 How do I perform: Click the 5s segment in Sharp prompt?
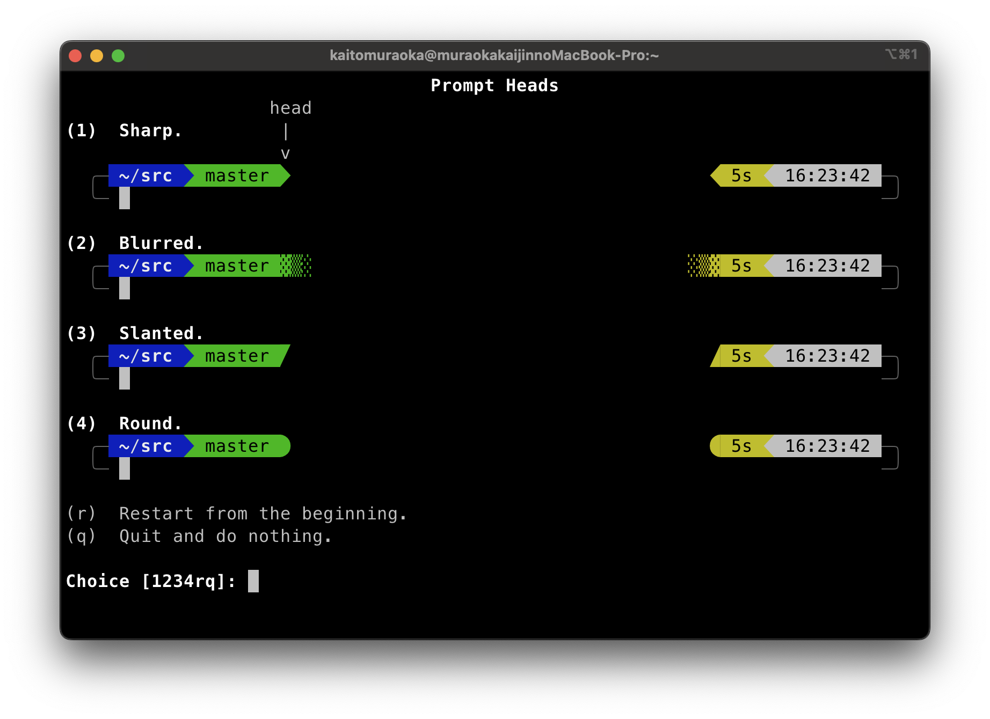(741, 175)
